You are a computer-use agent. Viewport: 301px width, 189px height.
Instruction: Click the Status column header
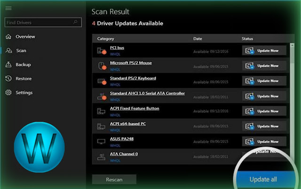pyautogui.click(x=247, y=39)
